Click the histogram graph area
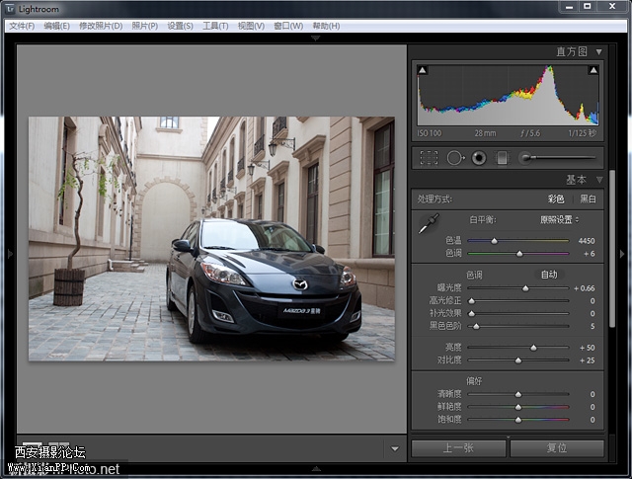The image size is (632, 479). pos(508,95)
